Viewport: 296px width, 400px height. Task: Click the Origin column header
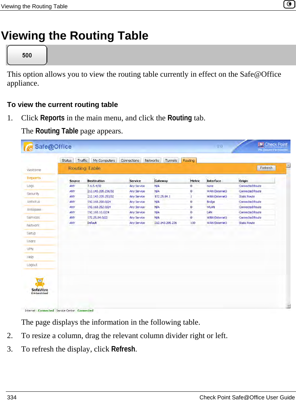[x=243, y=181]
